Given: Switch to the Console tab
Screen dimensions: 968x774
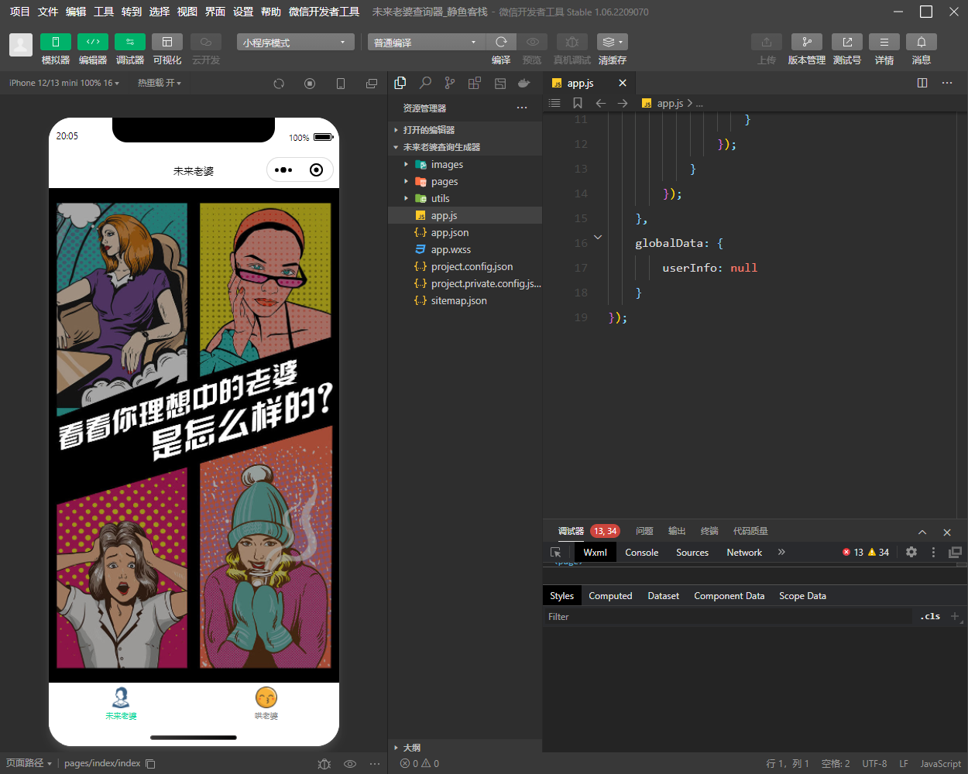Looking at the screenshot, I should click(641, 553).
